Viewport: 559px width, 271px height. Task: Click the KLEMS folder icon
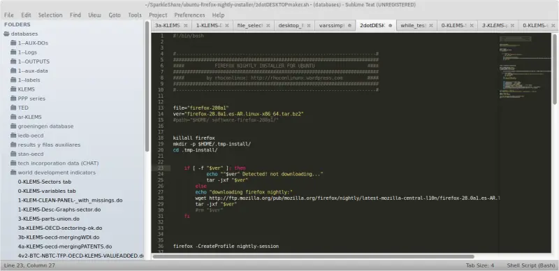[13, 89]
